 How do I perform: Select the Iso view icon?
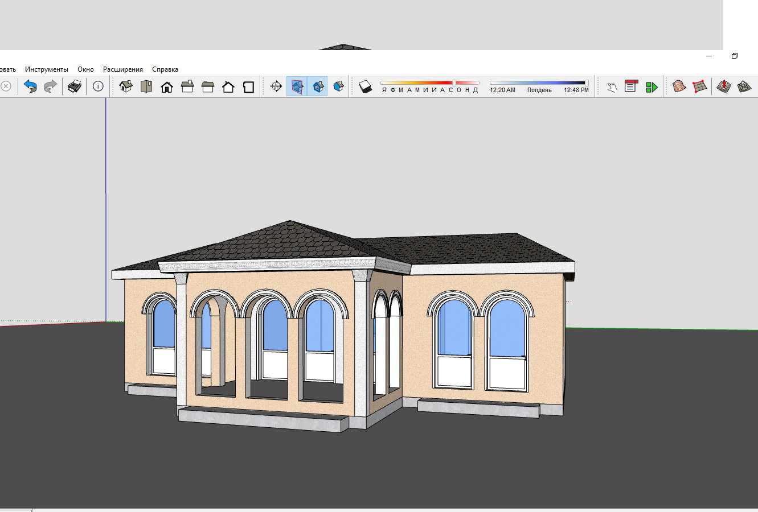coord(126,86)
